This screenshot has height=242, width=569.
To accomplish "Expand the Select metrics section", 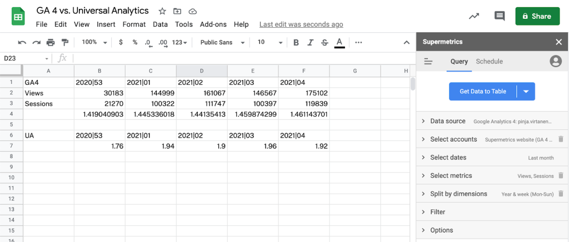I will (x=492, y=175).
